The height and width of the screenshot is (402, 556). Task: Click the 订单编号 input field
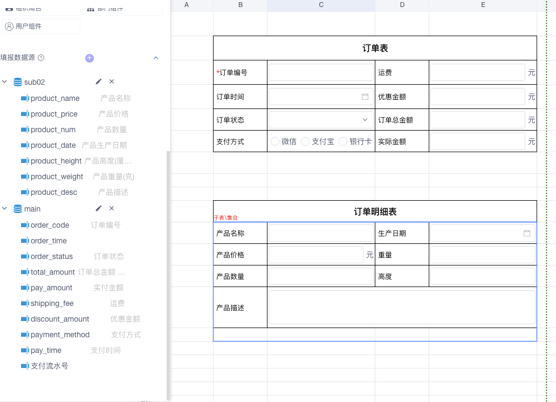[x=321, y=72]
